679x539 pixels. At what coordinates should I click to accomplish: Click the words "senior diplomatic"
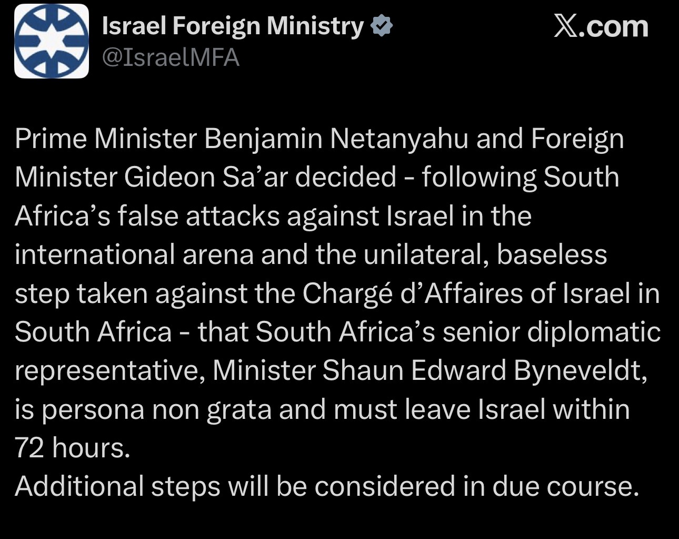point(551,332)
